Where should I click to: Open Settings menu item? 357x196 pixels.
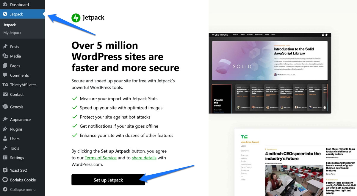22,158
